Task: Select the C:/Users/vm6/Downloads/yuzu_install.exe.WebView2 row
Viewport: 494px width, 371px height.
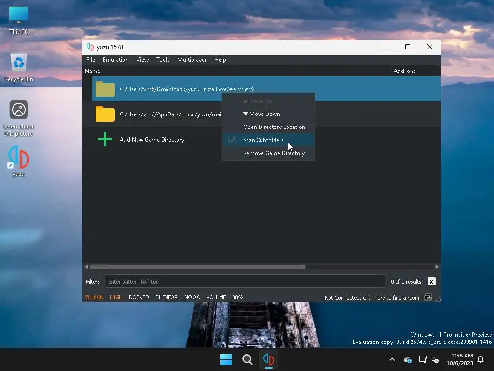Action: [x=266, y=89]
